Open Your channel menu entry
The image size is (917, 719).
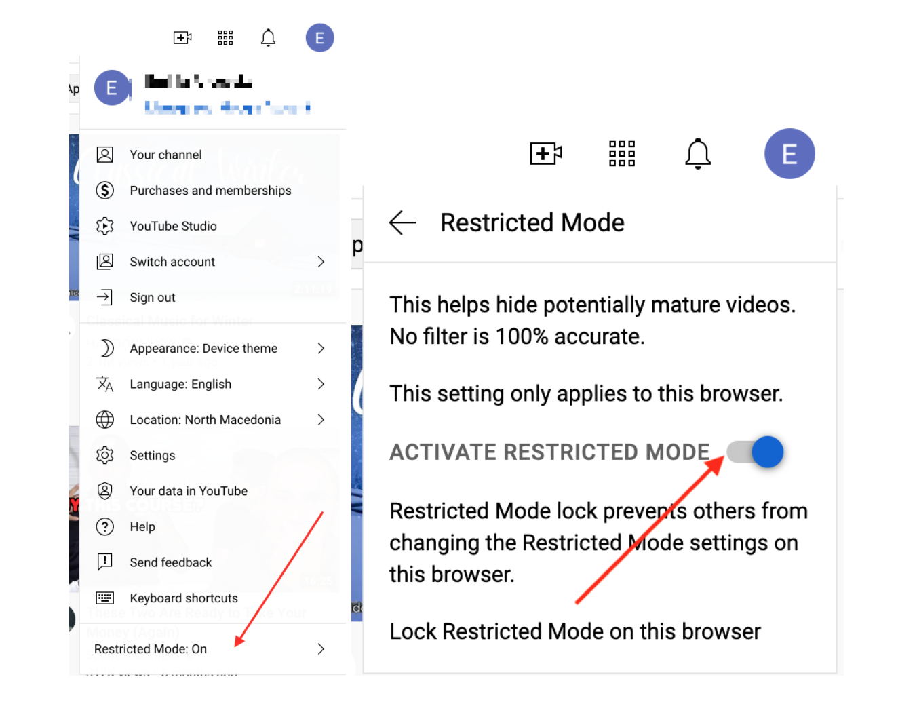tap(213, 155)
